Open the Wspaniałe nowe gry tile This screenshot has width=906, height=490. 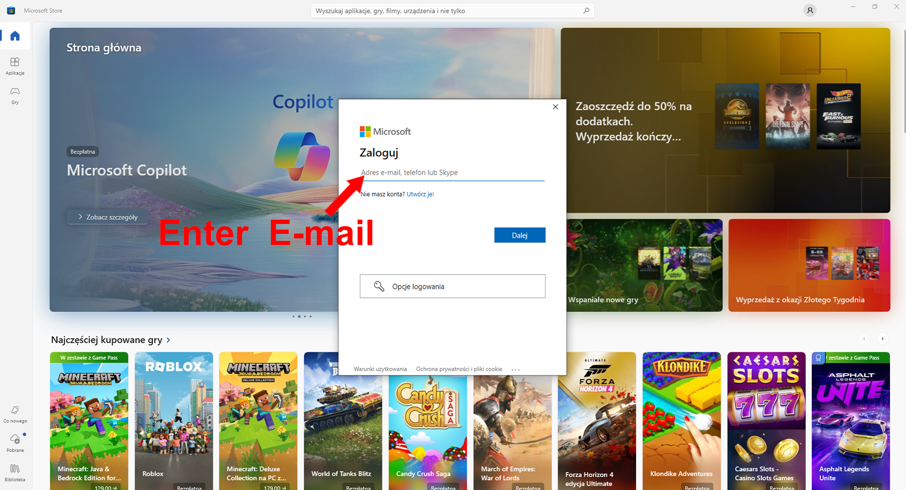645,265
